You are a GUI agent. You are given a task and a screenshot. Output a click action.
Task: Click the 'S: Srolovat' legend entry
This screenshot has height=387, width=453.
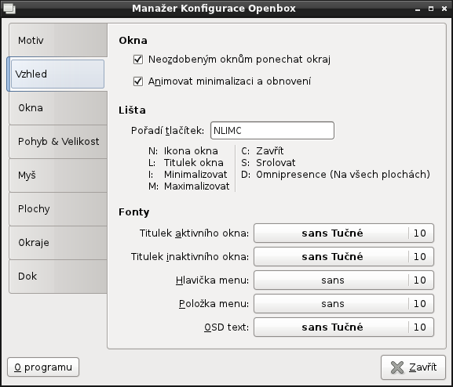click(x=268, y=163)
